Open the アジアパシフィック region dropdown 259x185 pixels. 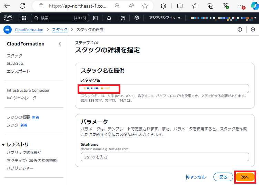(165, 18)
